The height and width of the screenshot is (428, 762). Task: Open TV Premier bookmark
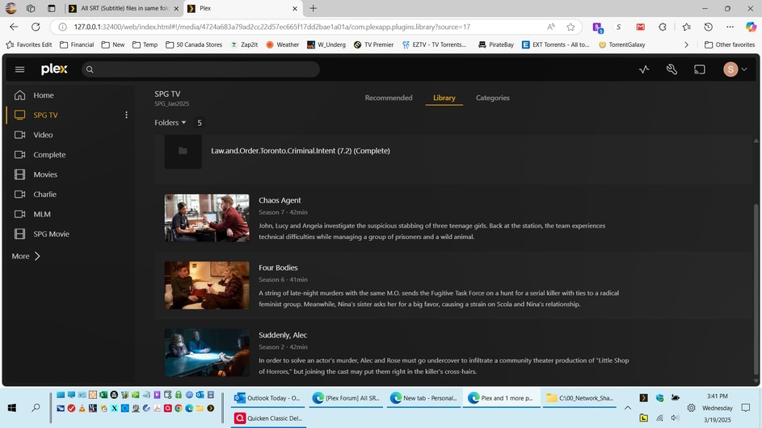click(373, 44)
